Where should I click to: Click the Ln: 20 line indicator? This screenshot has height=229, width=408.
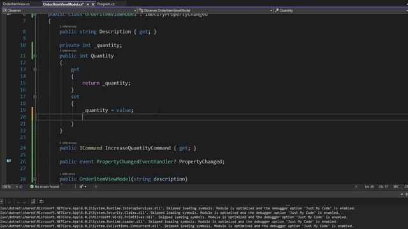point(369,186)
